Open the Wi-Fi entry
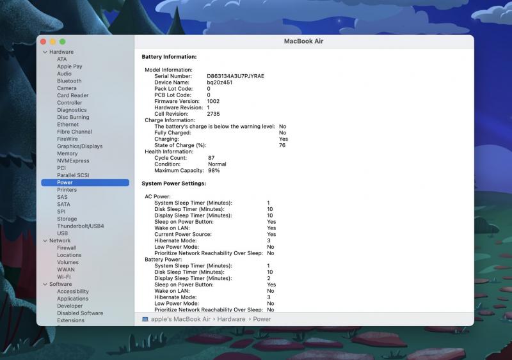Screen dimensions: 512x360 tap(63, 276)
